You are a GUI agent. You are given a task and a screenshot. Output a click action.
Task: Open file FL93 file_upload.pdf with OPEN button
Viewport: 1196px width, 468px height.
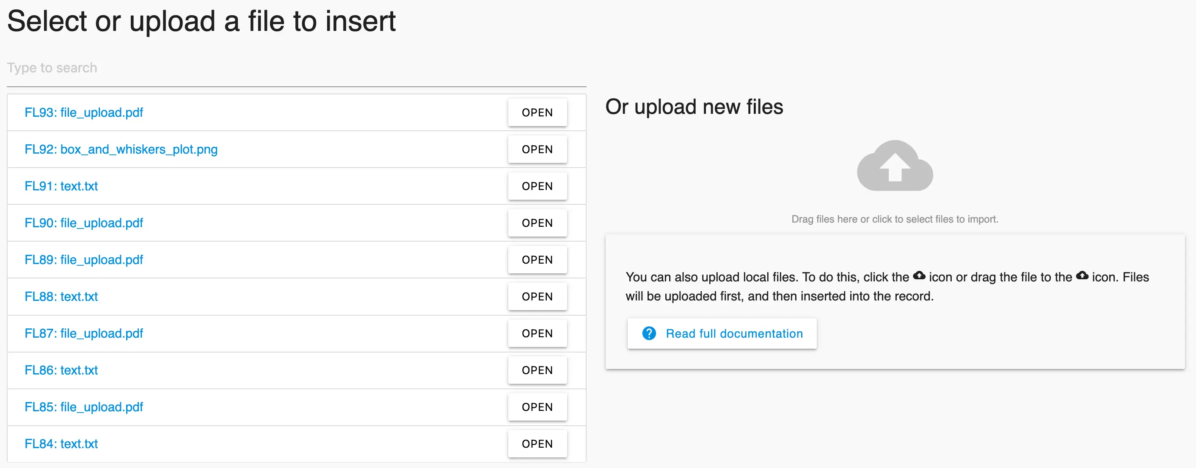537,113
